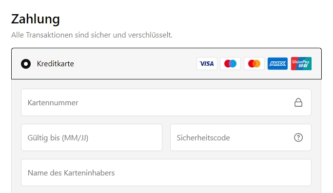Focus the Sicherheitscode input field
Viewport: 333px width, 193px height.
(x=241, y=137)
